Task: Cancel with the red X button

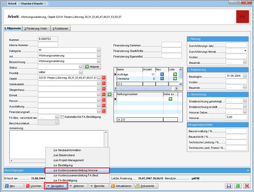Action: pyautogui.click(x=246, y=186)
